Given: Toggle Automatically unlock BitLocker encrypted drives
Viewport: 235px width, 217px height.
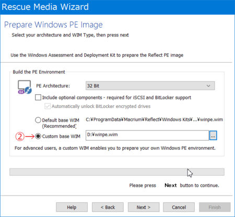Looking at the screenshot, I should point(48,106).
